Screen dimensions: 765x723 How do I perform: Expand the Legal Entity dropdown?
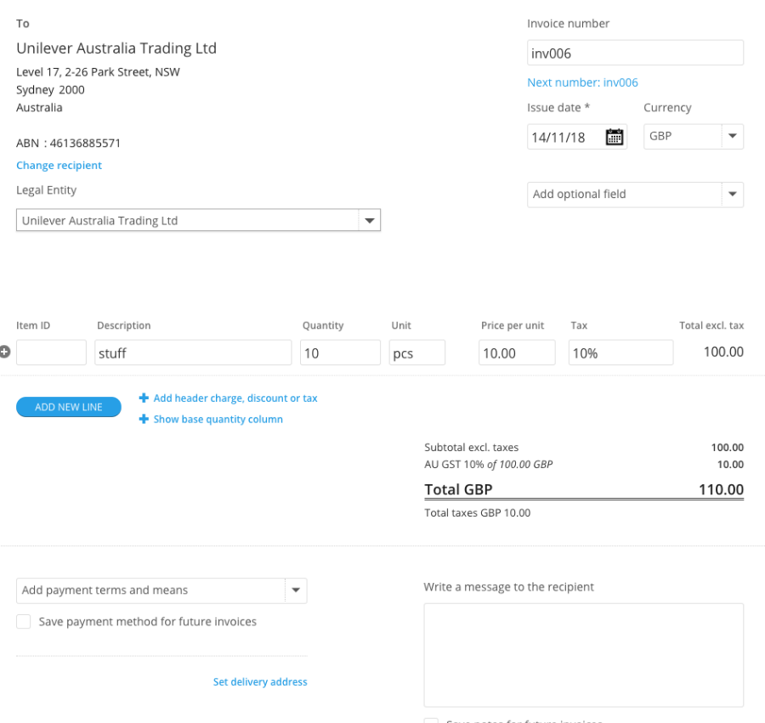pos(369,220)
